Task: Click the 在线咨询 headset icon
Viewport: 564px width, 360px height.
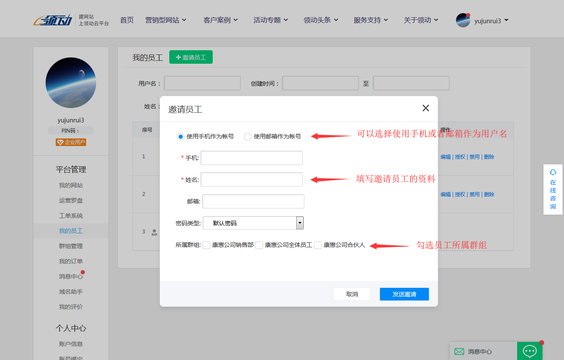Action: click(x=553, y=172)
